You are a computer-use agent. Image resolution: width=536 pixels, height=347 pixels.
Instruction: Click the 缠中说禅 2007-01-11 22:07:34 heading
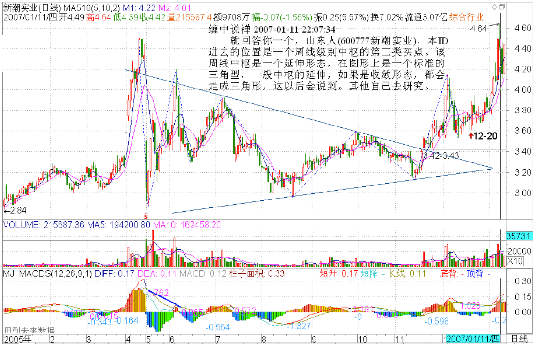[x=272, y=30]
